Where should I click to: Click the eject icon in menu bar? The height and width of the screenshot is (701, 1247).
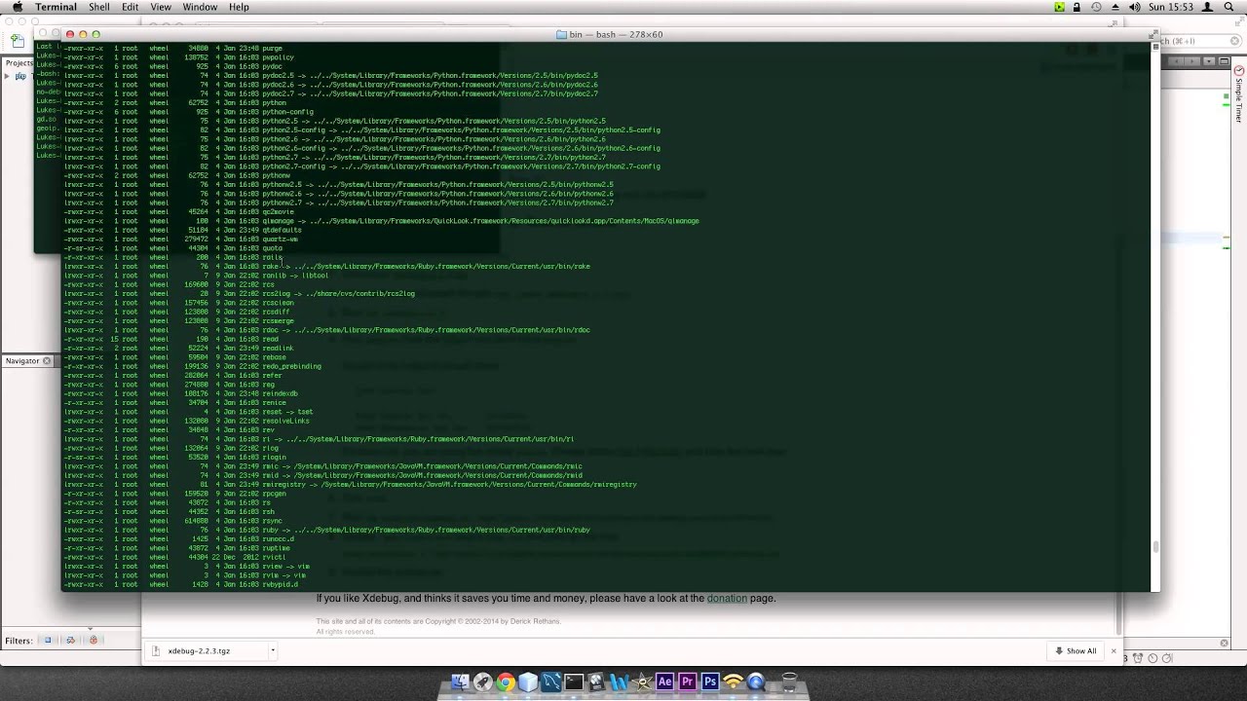point(1115,7)
